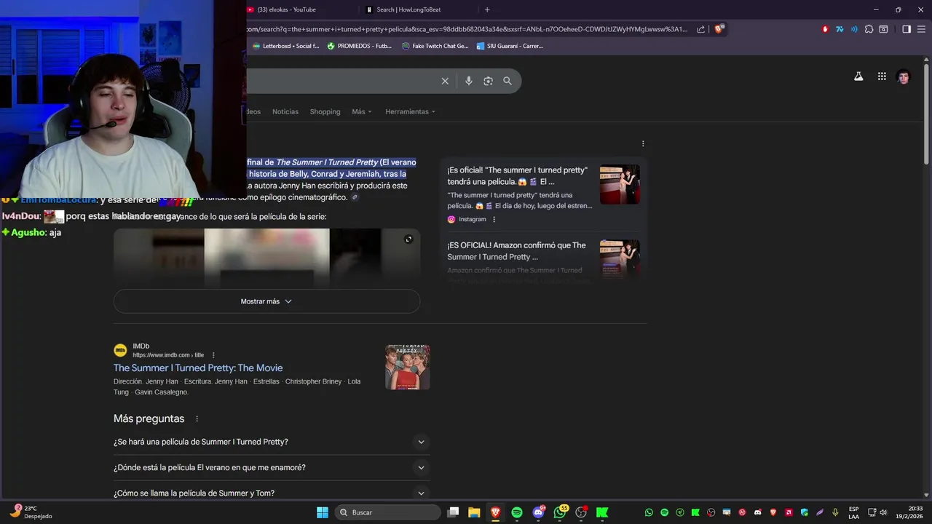The image size is (932, 524).
Task: Select the Shopping search filter
Action: [x=325, y=111]
